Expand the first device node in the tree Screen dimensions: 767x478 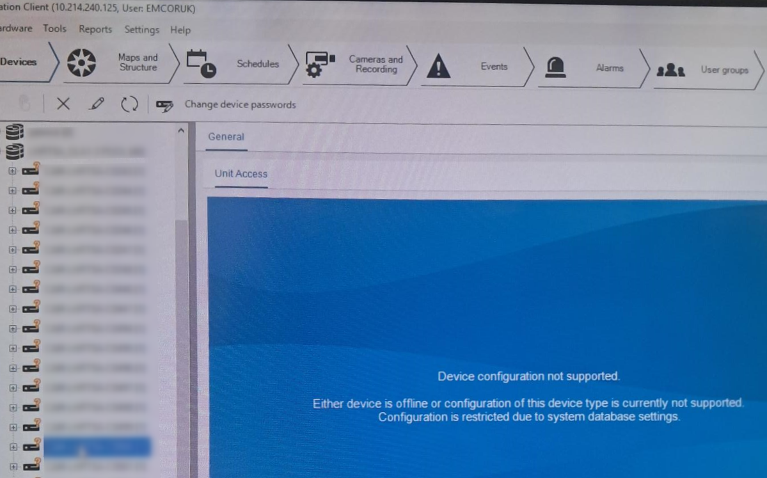[x=11, y=171]
